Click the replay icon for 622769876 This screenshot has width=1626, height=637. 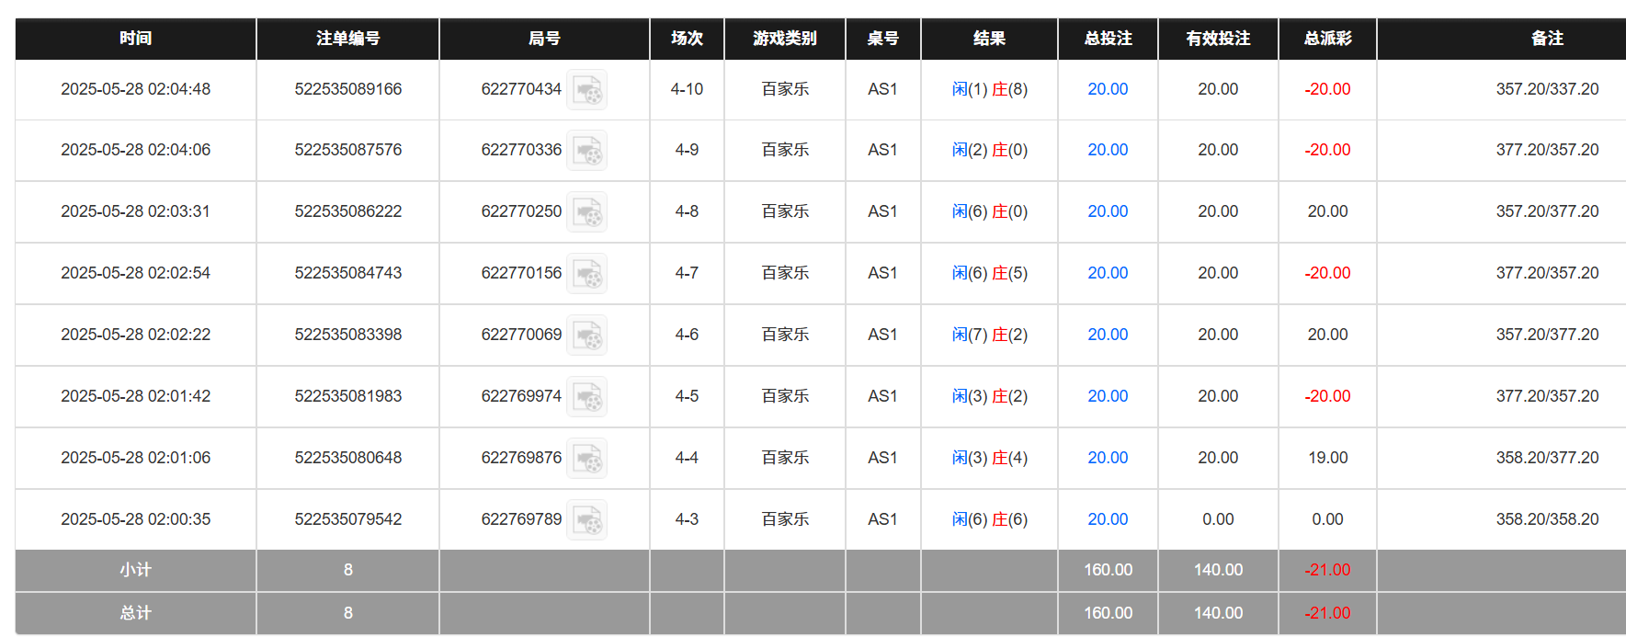coord(586,459)
